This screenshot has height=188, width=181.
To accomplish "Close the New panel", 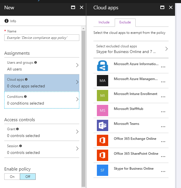I will tap(82, 7).
